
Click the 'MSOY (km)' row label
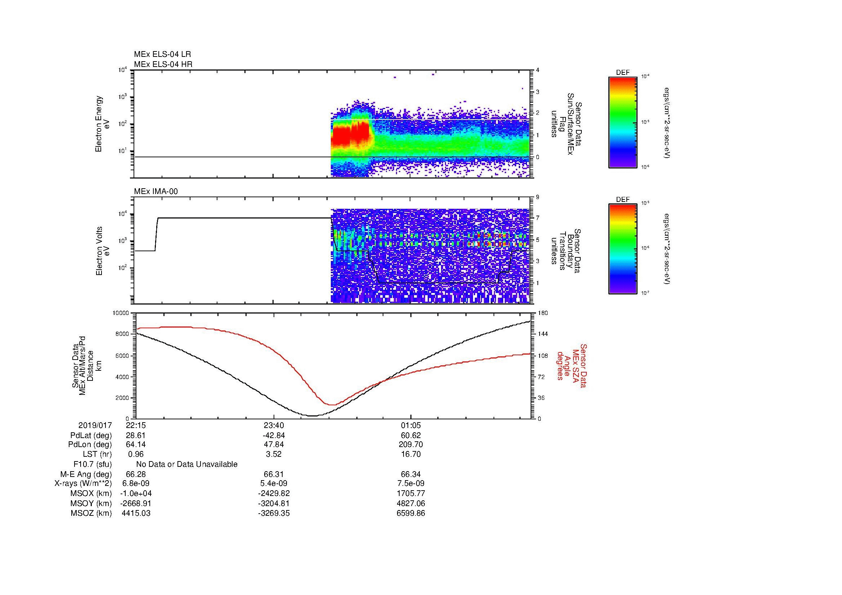(x=91, y=503)
